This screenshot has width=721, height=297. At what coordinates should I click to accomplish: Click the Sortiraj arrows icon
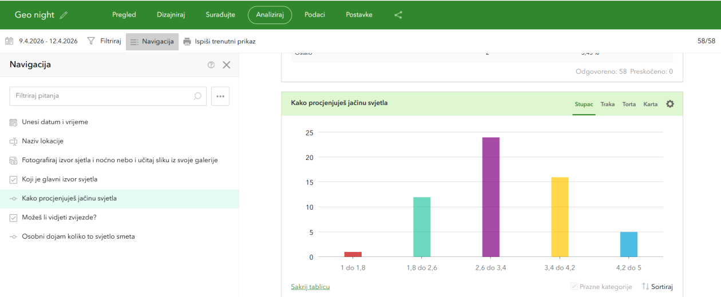645,286
